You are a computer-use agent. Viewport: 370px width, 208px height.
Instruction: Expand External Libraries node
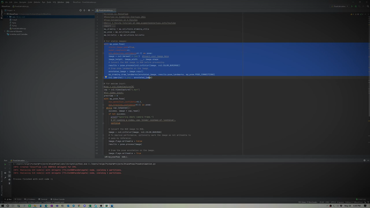[x=5, y=31]
